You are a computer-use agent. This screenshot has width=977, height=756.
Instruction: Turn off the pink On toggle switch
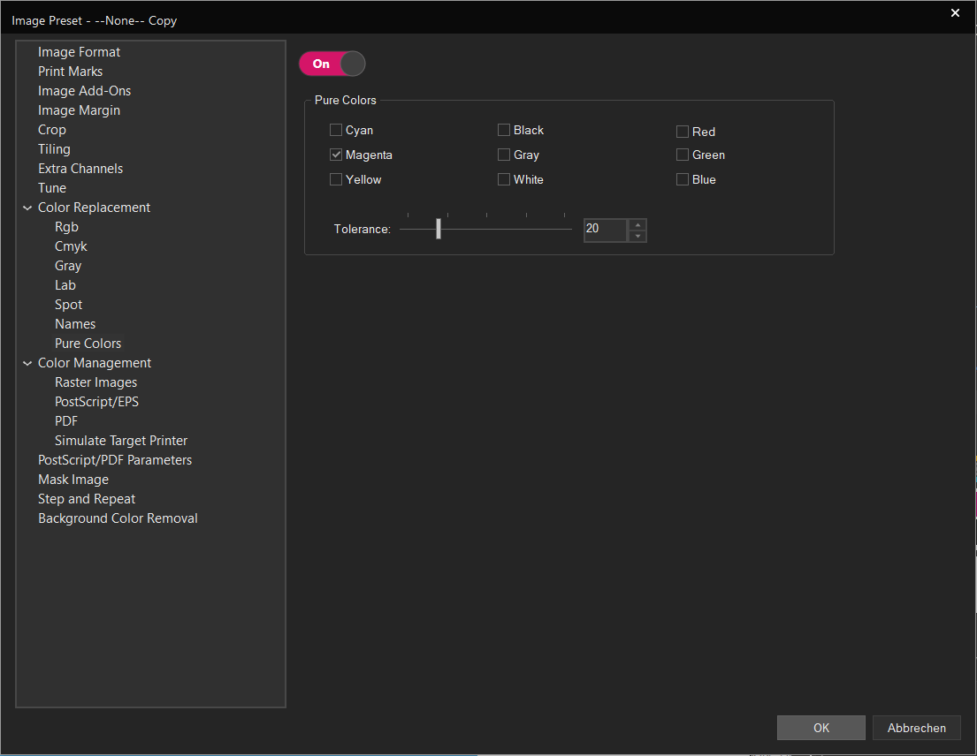click(x=332, y=64)
